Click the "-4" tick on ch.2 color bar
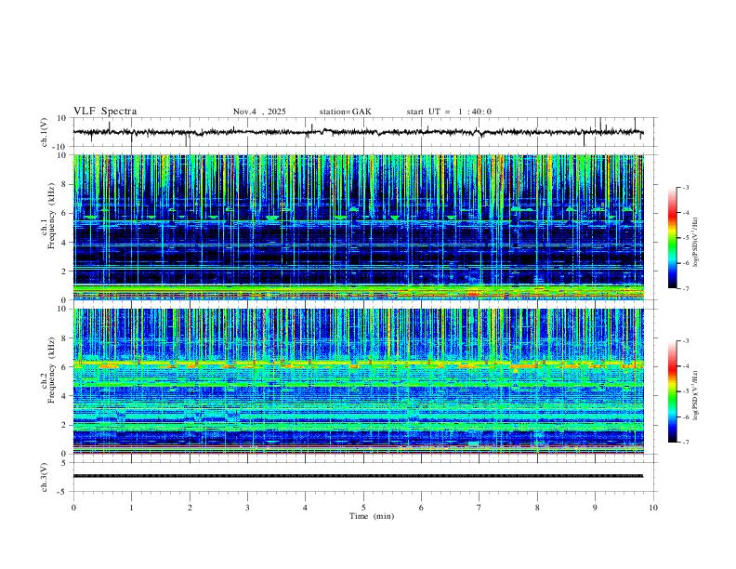This screenshot has height=569, width=736. tap(686, 366)
